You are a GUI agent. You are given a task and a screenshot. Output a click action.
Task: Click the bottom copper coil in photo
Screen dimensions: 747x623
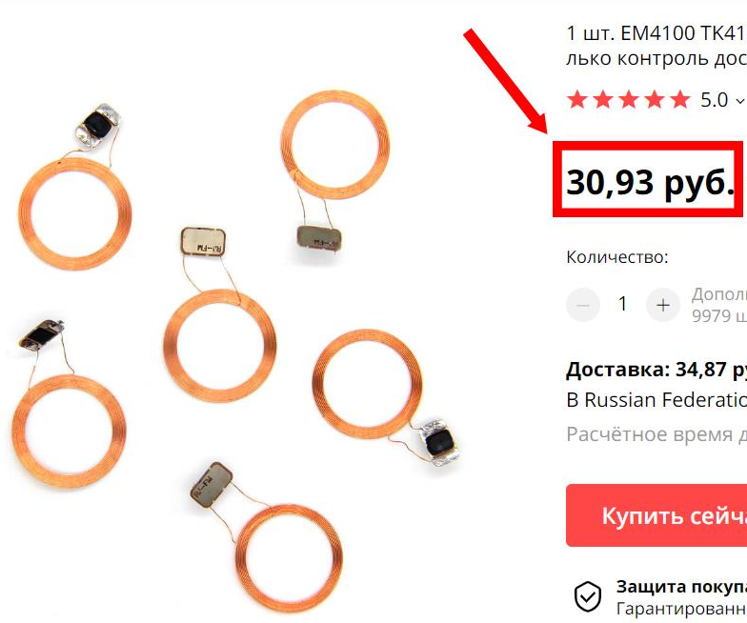(x=289, y=558)
